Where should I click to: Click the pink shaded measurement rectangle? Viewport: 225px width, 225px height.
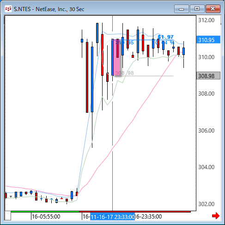click(117, 58)
